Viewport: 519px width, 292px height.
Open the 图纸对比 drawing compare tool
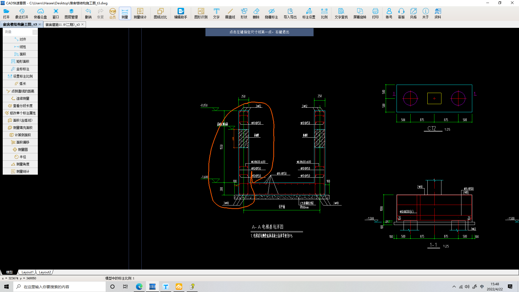(160, 14)
